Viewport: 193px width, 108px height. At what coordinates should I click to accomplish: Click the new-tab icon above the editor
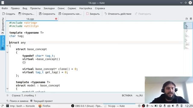187,19
